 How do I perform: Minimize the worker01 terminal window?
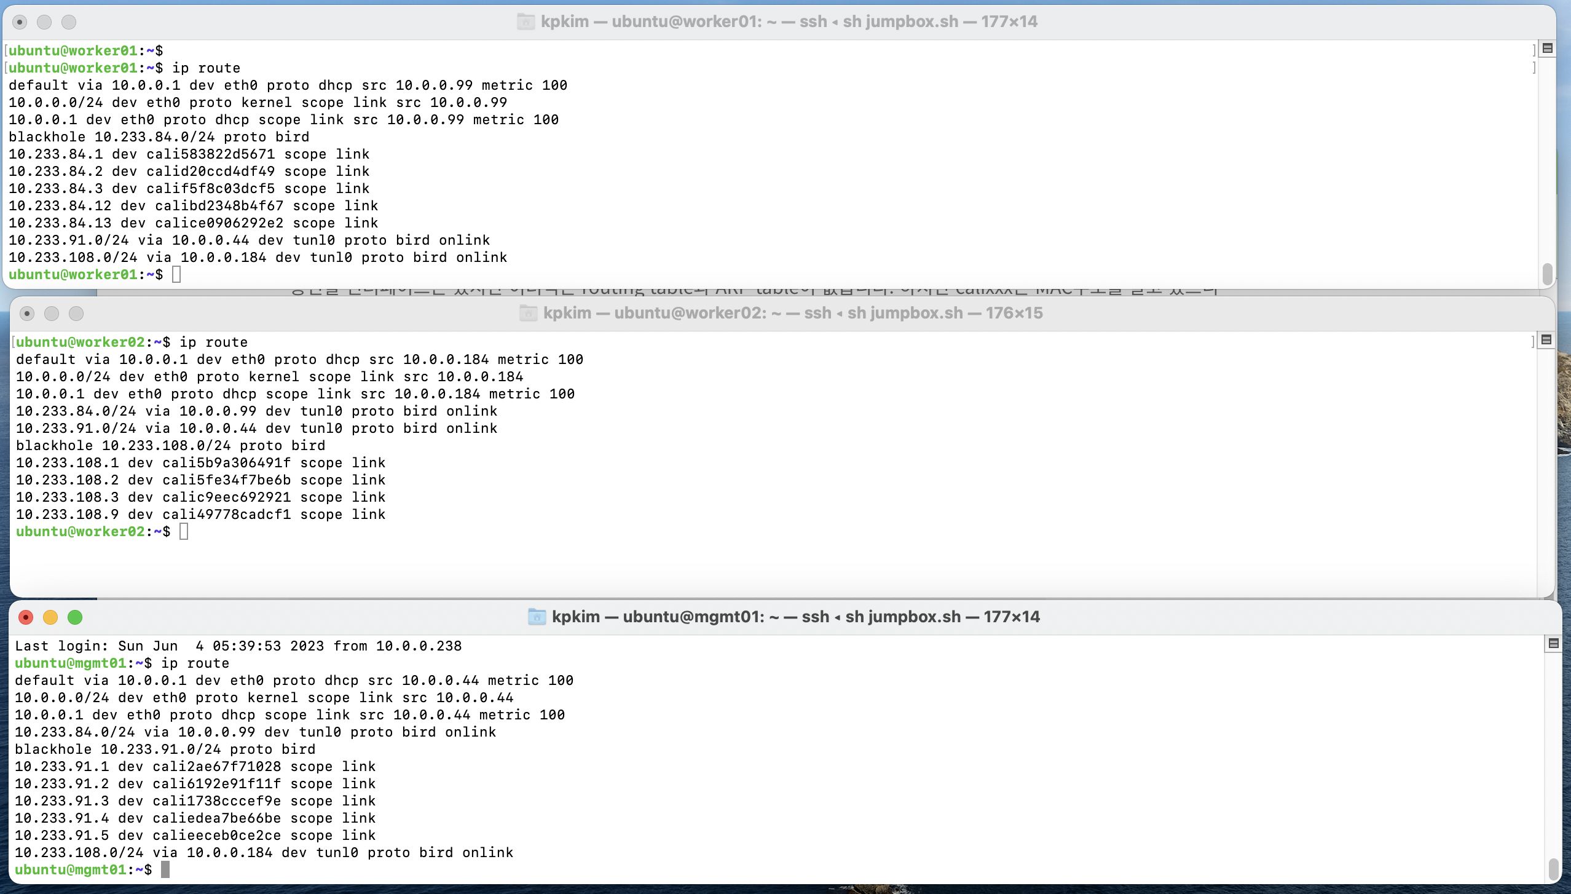coord(44,23)
